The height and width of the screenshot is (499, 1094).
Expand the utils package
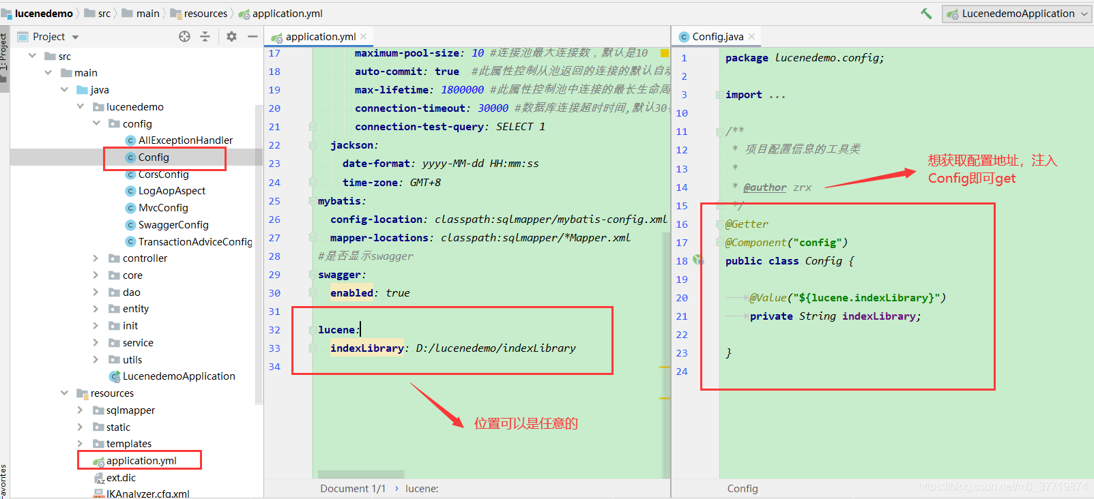coord(96,359)
